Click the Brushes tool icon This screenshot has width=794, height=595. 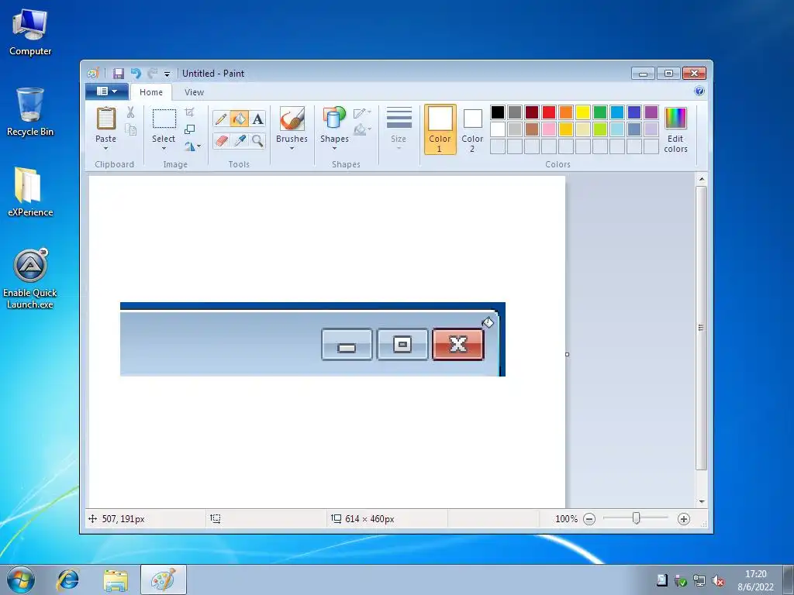(x=292, y=119)
